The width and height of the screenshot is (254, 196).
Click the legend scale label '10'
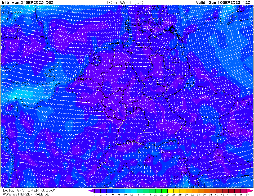[125, 194]
